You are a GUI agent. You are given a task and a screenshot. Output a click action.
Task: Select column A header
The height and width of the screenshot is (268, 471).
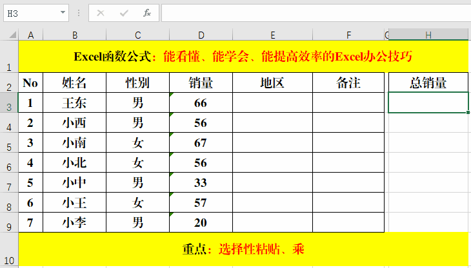pyautogui.click(x=30, y=35)
